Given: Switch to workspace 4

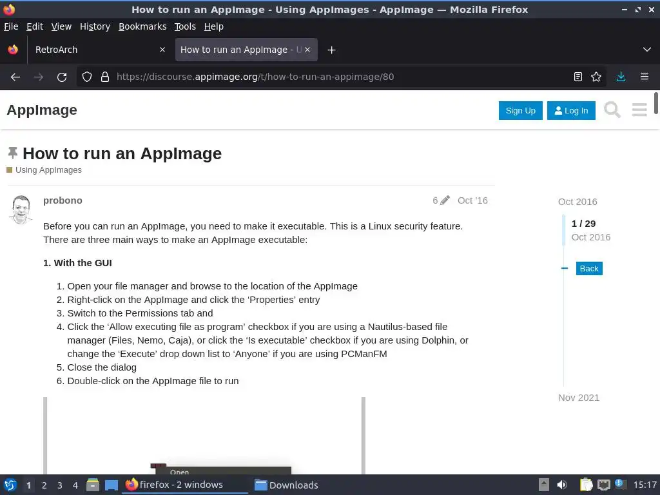Looking at the screenshot, I should tap(75, 485).
